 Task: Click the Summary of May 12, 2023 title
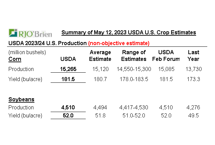(x=128, y=33)
